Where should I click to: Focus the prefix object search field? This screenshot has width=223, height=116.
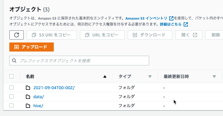click(79, 61)
